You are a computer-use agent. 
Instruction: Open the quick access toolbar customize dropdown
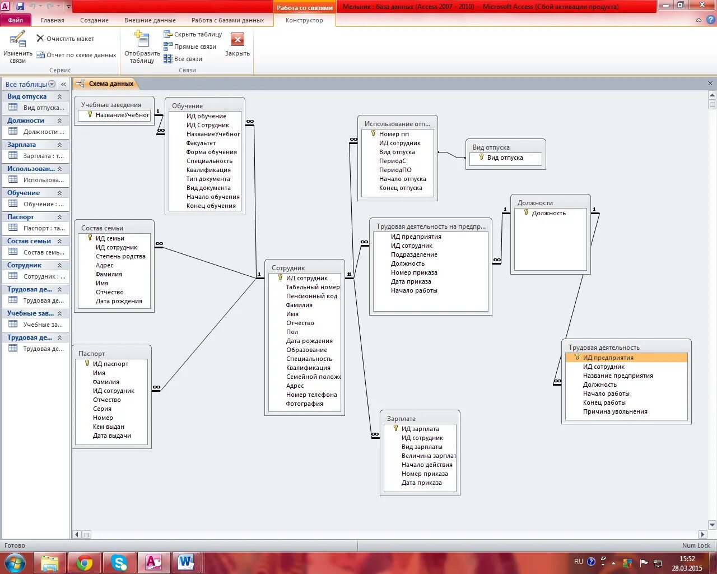[x=68, y=7]
